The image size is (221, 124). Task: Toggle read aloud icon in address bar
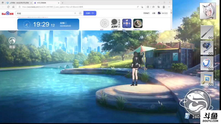click(138, 7)
